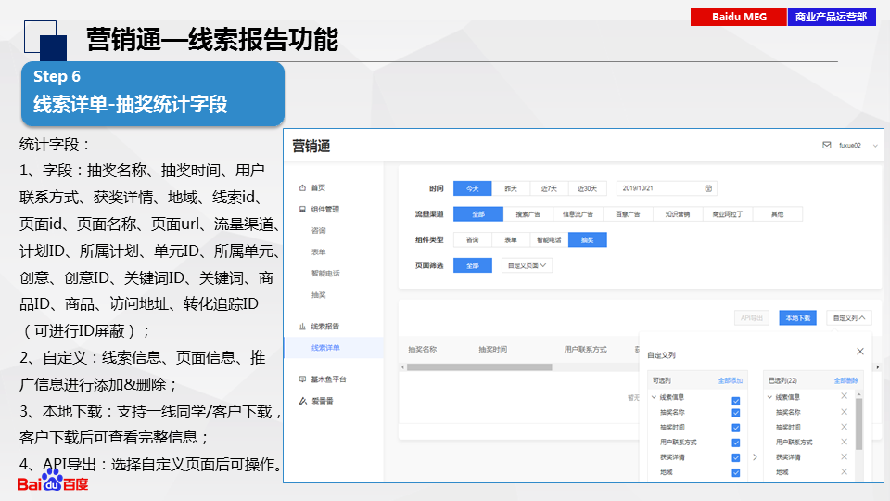The height and width of the screenshot is (501, 890).
Task: Click the 本地下载 button
Action: pos(797,318)
